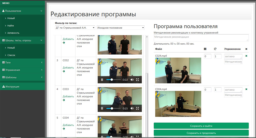This screenshot has height=138, width=256.
Task: Collapse the Пользователи menu section chevron
Action: tap(41, 11)
